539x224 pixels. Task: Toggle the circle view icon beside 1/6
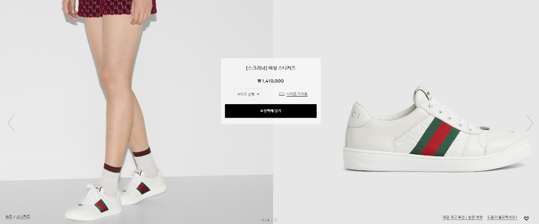[275, 220]
